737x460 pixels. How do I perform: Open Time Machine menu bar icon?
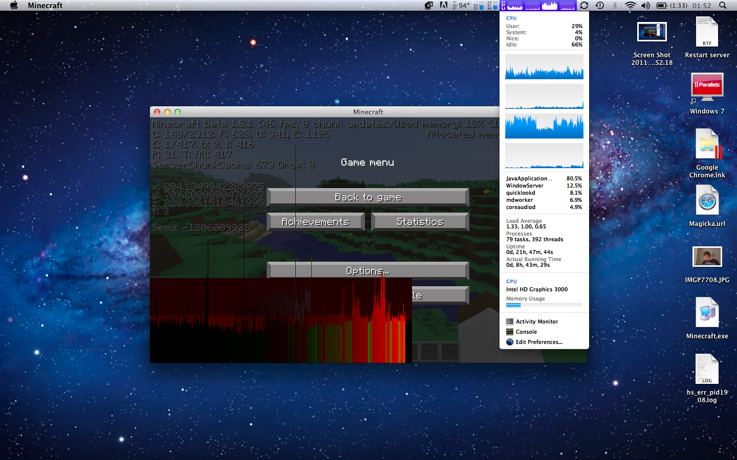coord(600,5)
